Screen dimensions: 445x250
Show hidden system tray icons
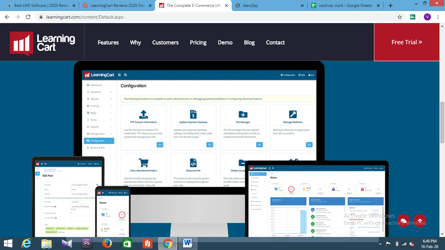[380, 244]
